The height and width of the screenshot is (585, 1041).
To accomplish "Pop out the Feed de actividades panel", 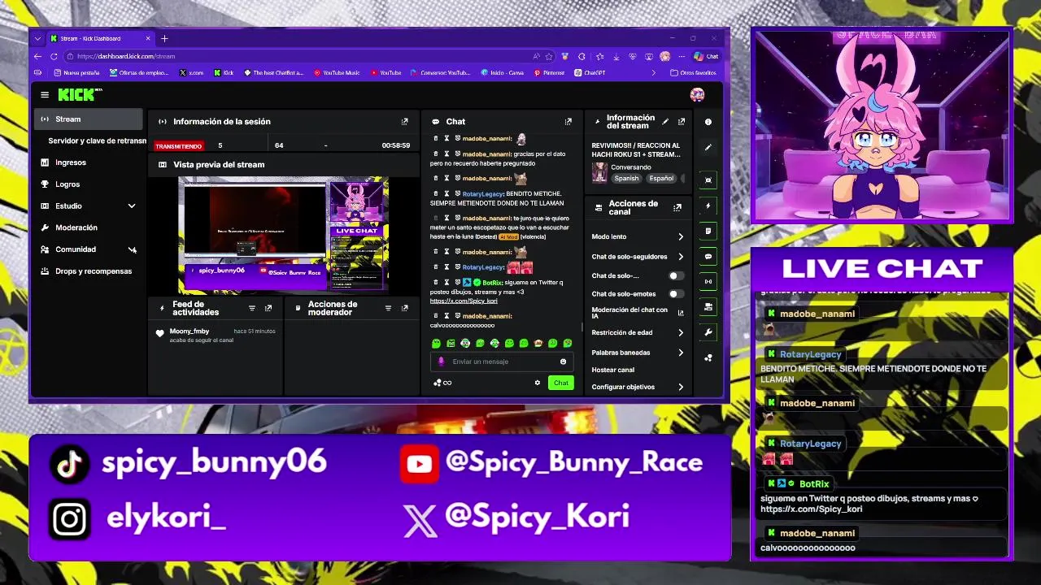I will pos(268,309).
